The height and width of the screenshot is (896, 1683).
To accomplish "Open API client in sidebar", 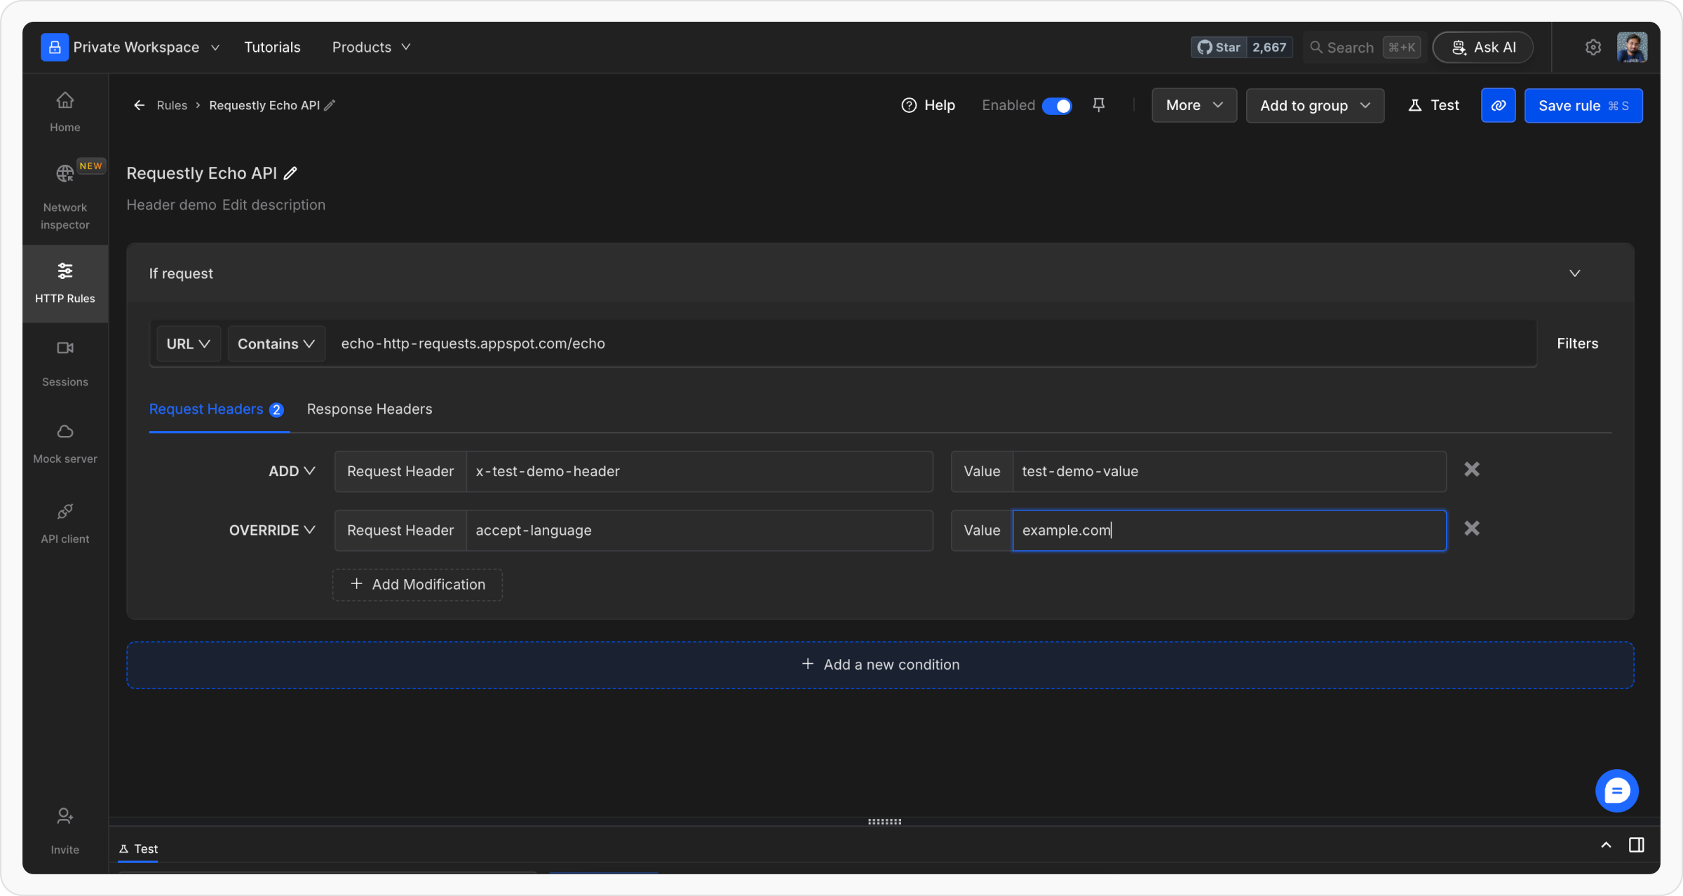I will coord(65,523).
